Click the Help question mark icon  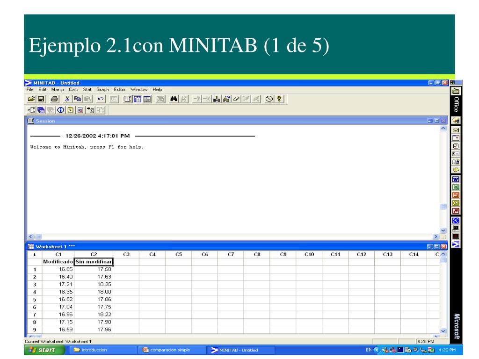click(x=279, y=99)
